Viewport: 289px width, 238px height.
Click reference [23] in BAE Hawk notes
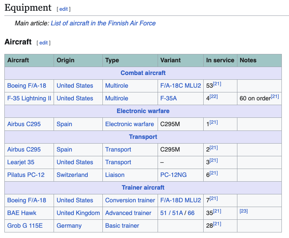244,211
